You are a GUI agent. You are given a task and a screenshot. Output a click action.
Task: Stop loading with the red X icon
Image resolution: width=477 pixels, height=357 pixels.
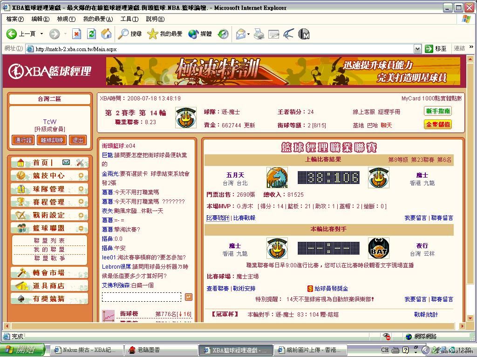click(77, 33)
